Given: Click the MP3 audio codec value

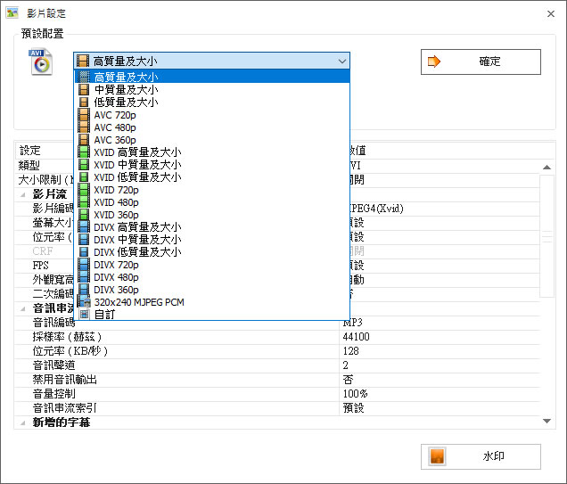Looking at the screenshot, I should coord(352,323).
